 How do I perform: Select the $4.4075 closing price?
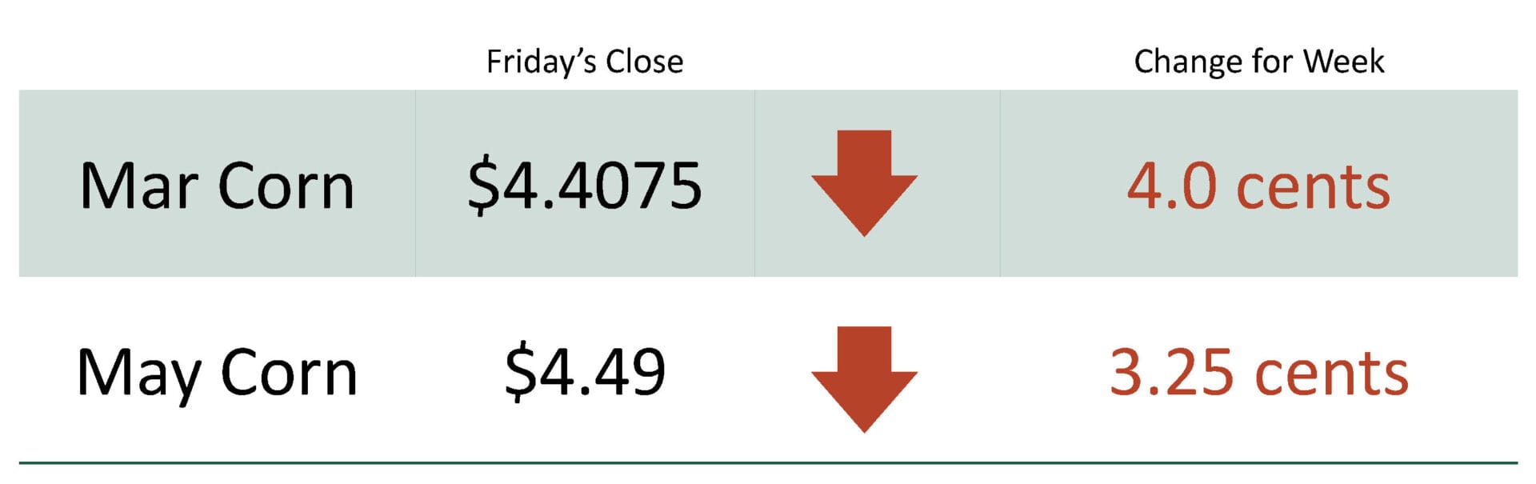[x=585, y=186]
